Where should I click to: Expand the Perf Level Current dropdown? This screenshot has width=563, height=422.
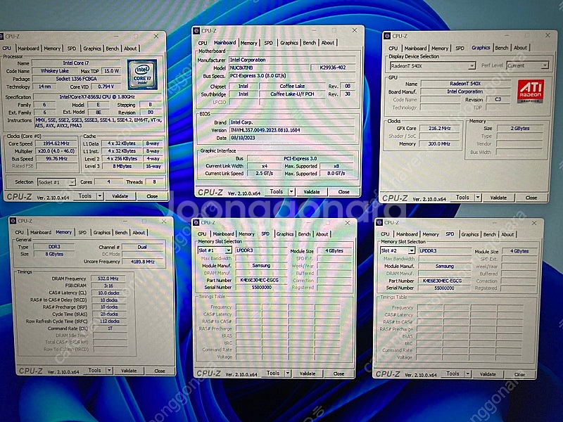[545, 65]
